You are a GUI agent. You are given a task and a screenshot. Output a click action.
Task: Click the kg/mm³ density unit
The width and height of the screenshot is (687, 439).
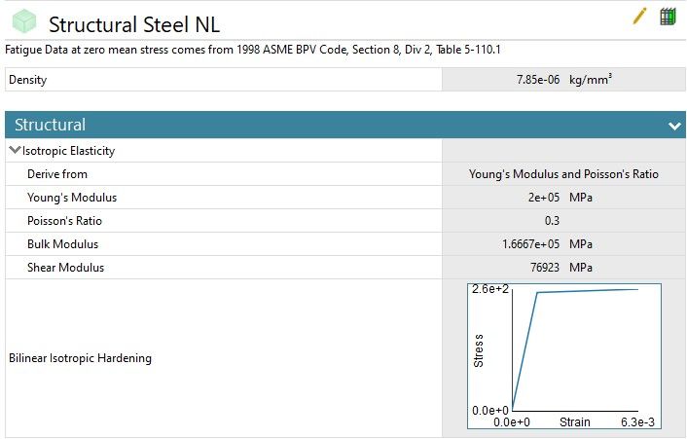589,80
